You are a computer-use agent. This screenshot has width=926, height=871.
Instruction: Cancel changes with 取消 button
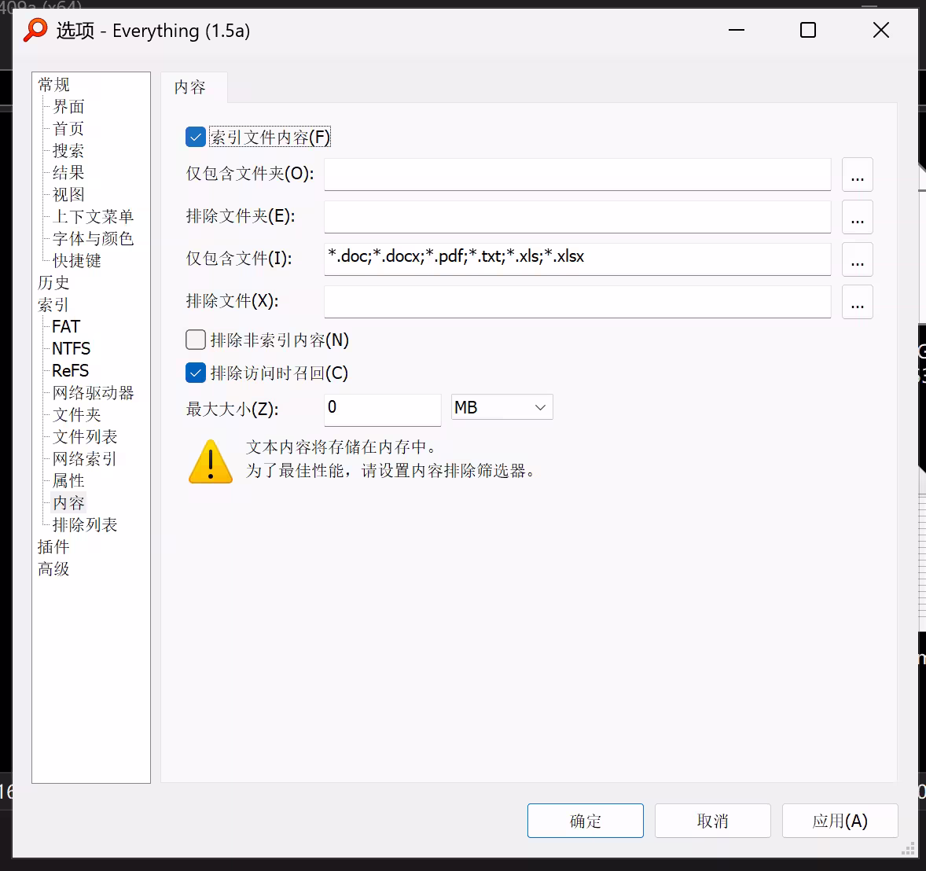pyautogui.click(x=713, y=821)
